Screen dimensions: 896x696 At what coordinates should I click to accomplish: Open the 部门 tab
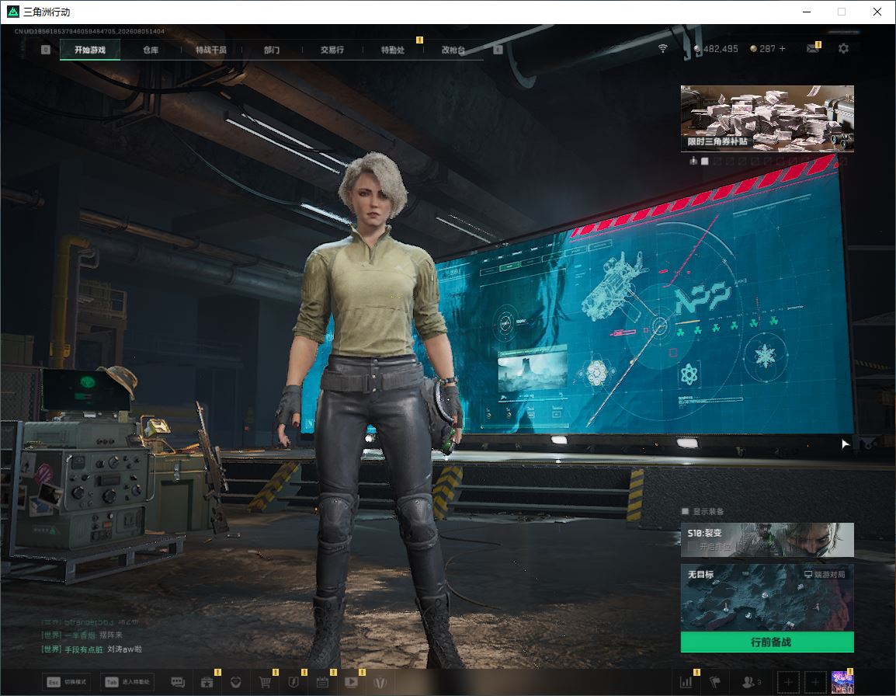coord(272,50)
